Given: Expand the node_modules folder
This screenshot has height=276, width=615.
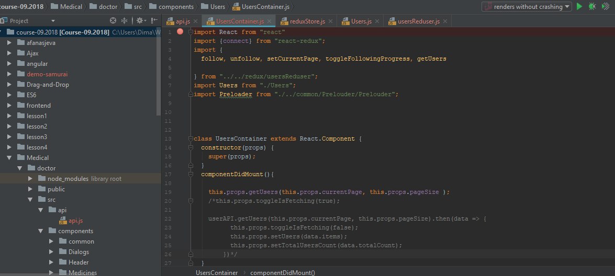Looking at the screenshot, I should tap(30, 179).
